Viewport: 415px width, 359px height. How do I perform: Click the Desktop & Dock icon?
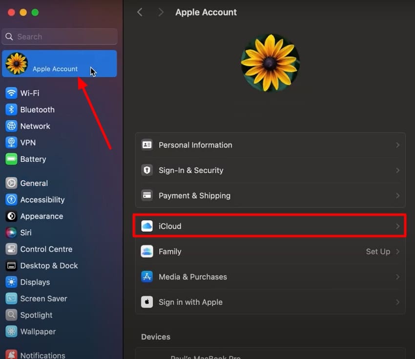coord(11,265)
